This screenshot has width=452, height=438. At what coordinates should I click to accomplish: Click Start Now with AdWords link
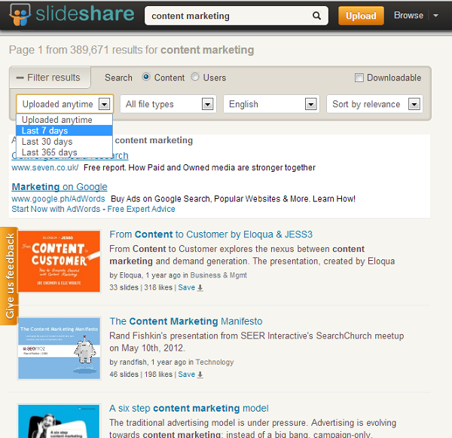coord(56,209)
